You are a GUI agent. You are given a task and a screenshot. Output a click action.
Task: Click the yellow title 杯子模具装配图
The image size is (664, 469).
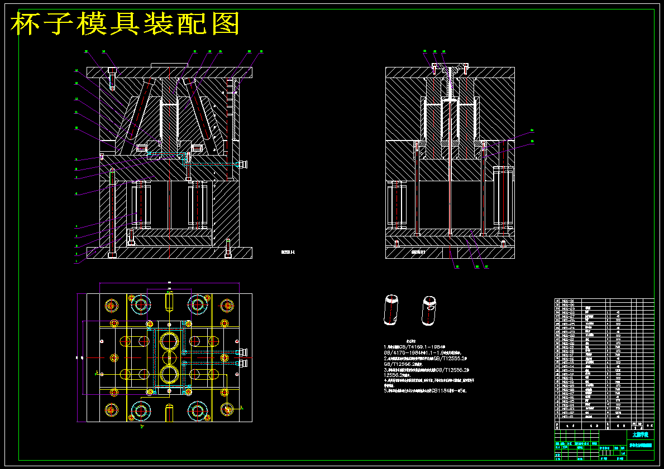point(125,24)
